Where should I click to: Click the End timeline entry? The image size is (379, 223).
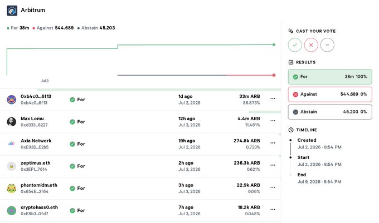(319, 178)
